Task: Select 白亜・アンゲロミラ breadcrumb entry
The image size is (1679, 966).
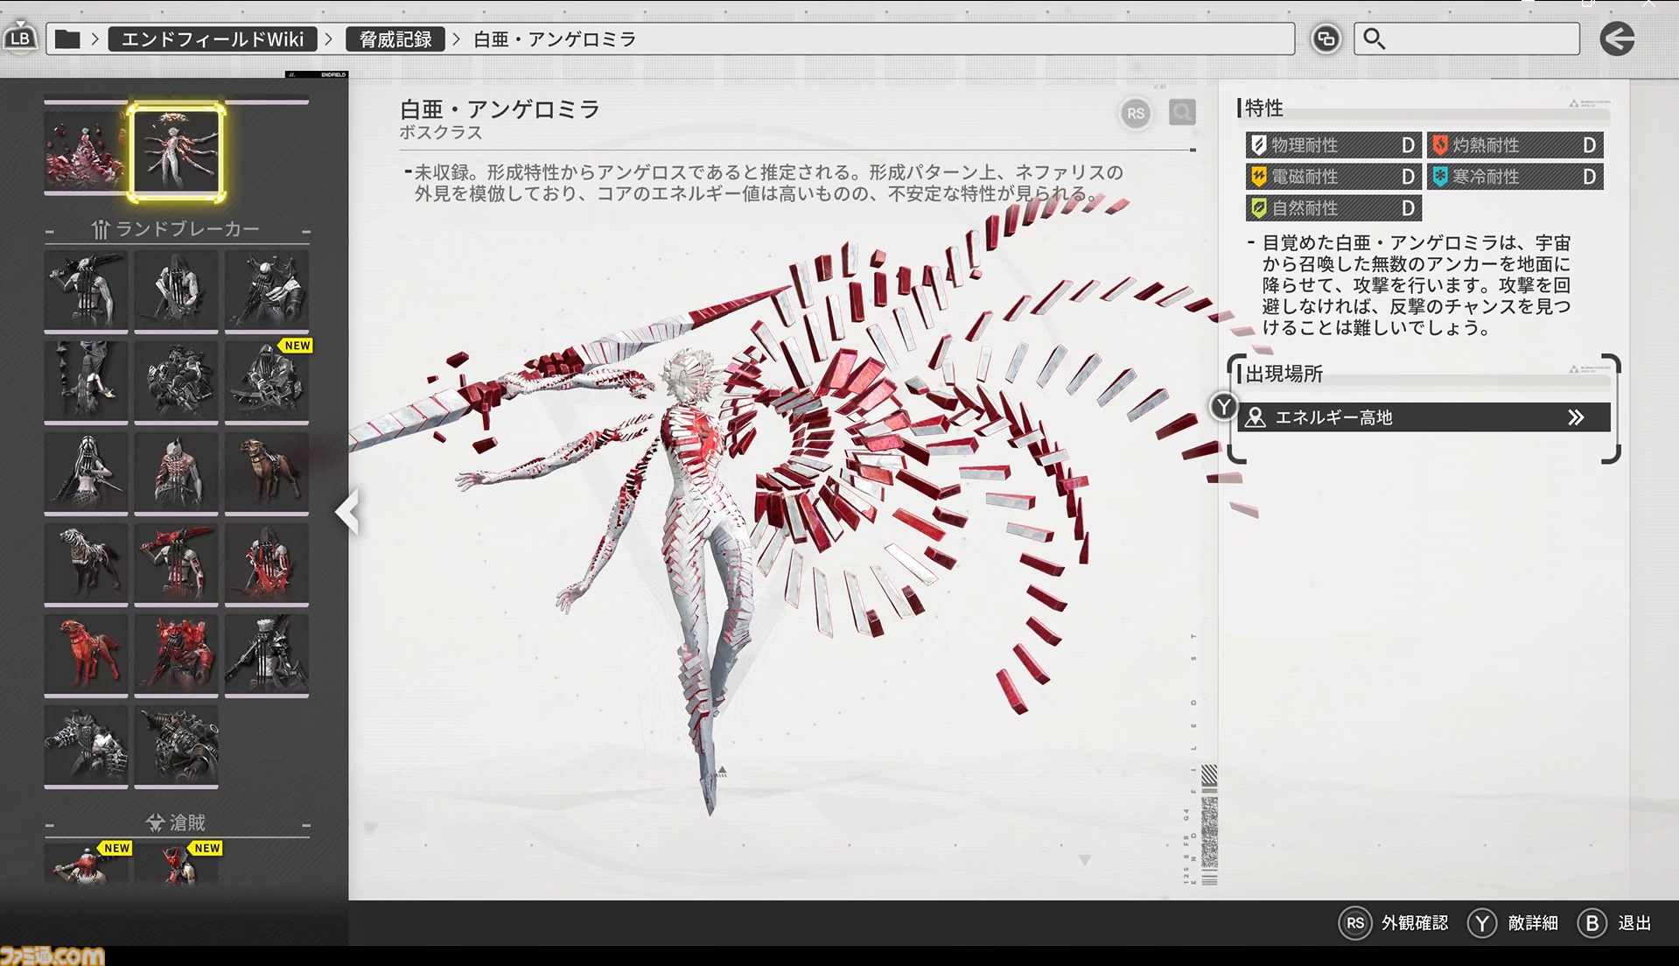Action: 555,39
